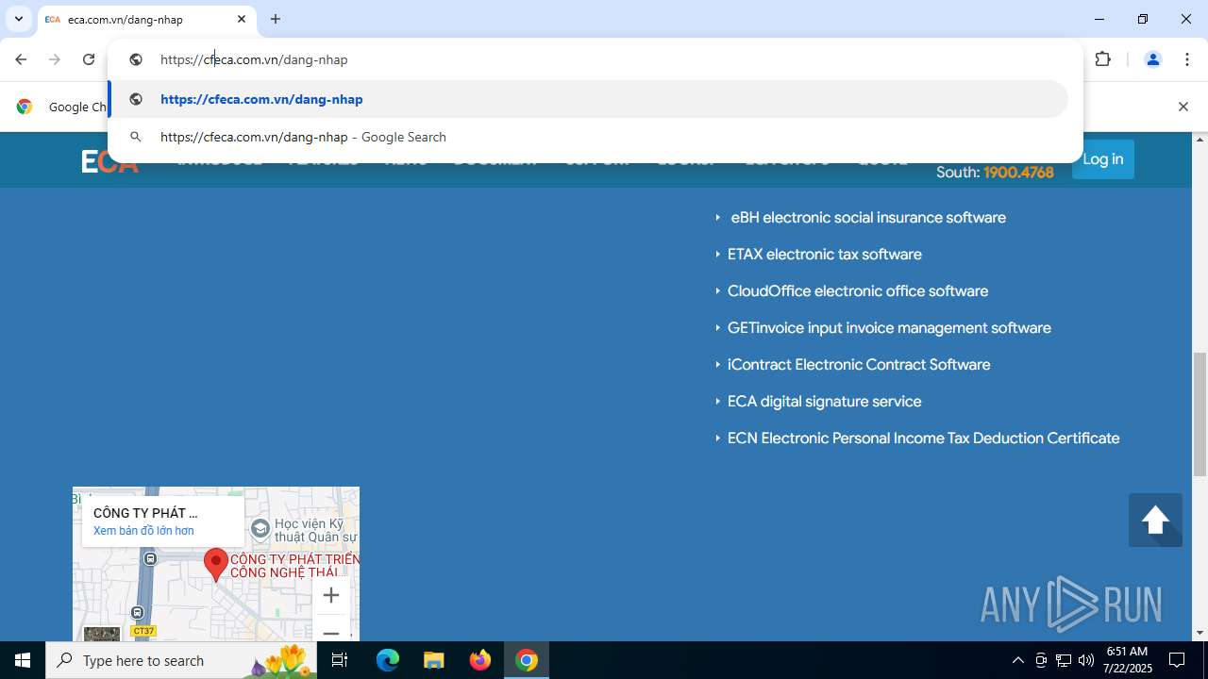Viewport: 1208px width, 679px height.
Task: Open the Windows Start menu
Action: point(23,660)
